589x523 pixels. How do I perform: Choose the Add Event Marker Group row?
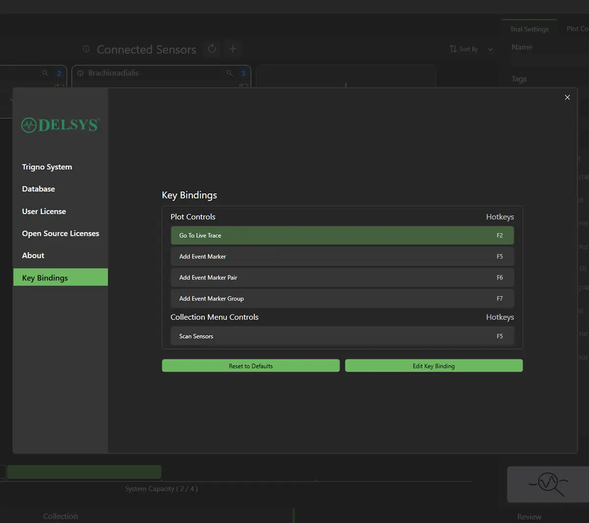(342, 299)
